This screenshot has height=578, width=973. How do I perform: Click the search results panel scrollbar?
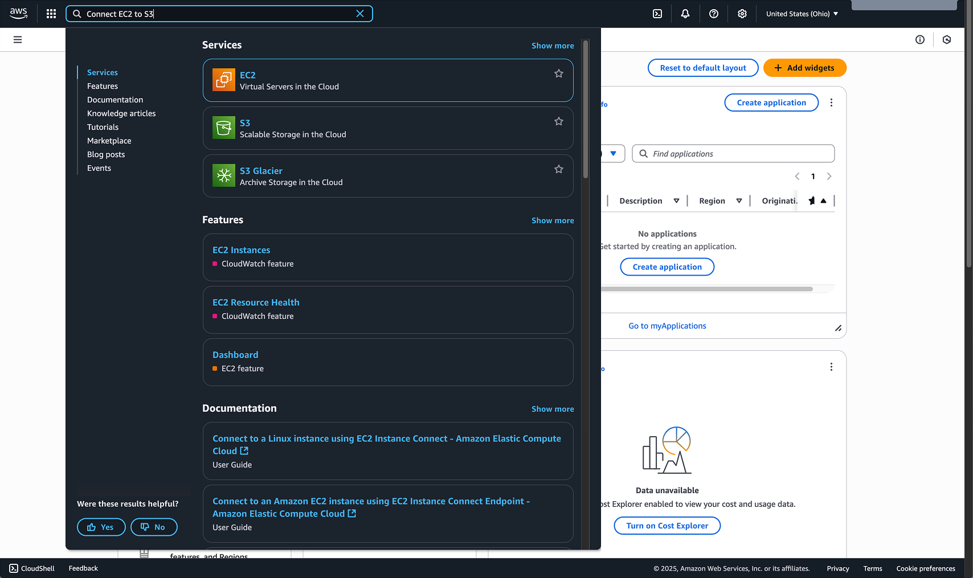[586, 108]
